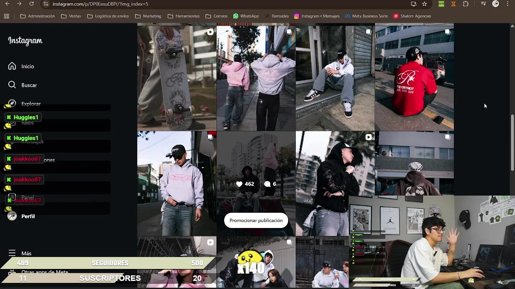Bookmark this page with star icon
Viewport: 515px width, 289px height.
[x=424, y=4]
